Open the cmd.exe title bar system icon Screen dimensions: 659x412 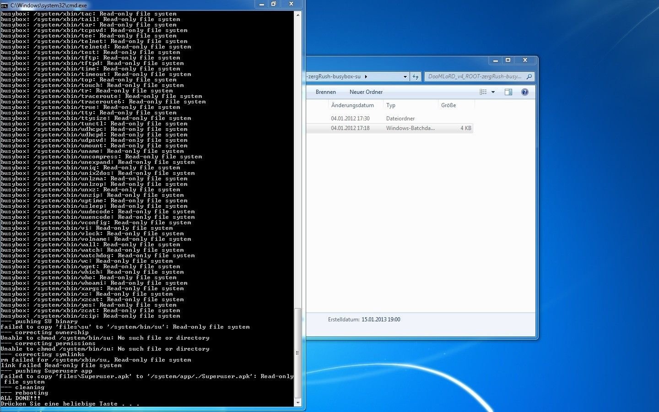[5, 5]
